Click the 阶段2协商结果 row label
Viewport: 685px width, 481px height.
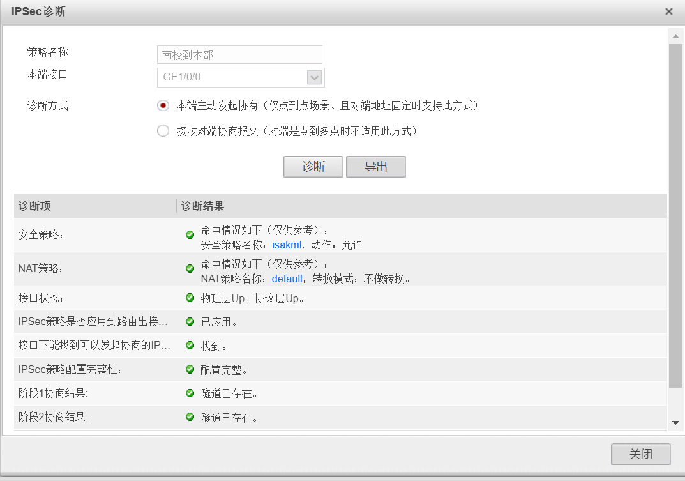(x=53, y=416)
